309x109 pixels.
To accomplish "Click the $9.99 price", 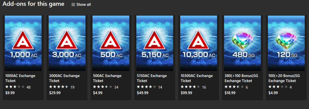I will pos(10,93).
